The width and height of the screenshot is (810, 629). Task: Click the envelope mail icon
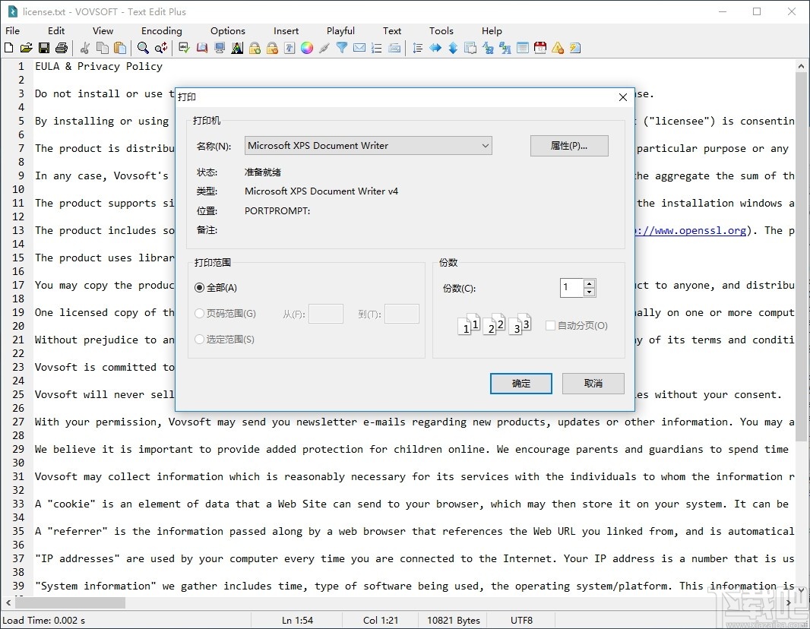pyautogui.click(x=359, y=48)
